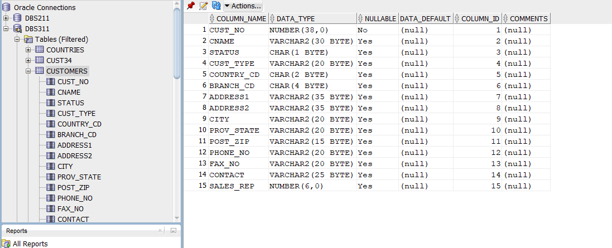612x248 pixels.
Task: Select All Reports tree item
Action: (x=30, y=244)
